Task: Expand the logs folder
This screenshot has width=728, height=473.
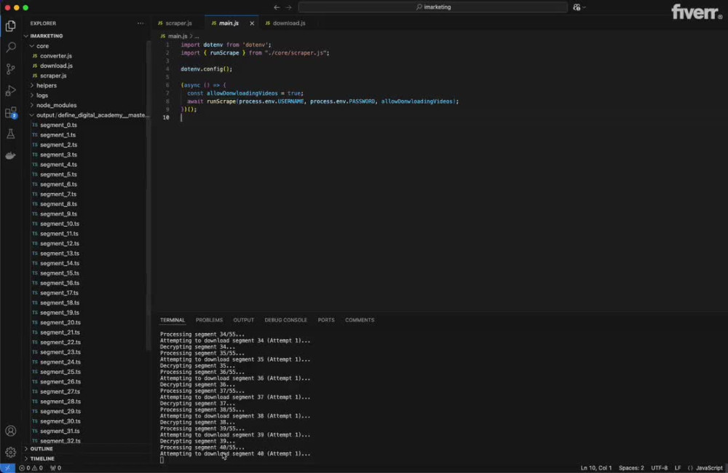Action: pos(87,95)
